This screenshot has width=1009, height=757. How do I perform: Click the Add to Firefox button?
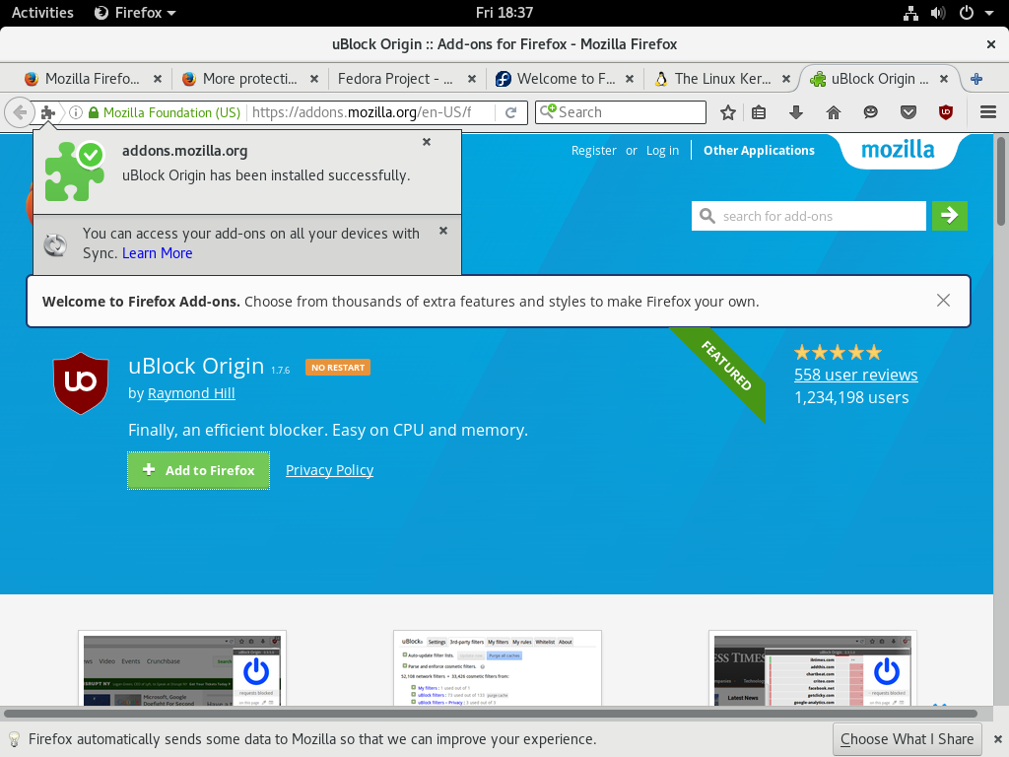tap(198, 470)
